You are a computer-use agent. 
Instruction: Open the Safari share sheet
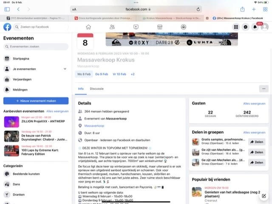[243, 9]
